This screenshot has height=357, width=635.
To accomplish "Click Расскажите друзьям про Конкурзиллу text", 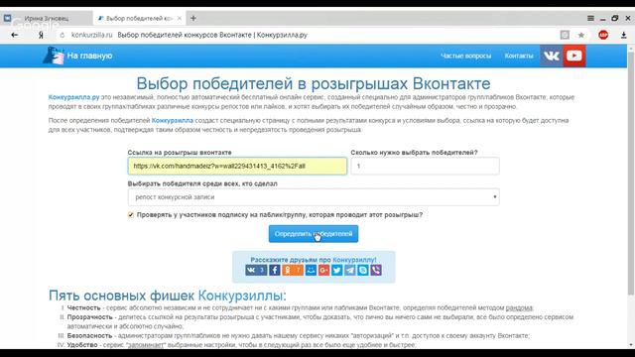I will tap(314, 260).
